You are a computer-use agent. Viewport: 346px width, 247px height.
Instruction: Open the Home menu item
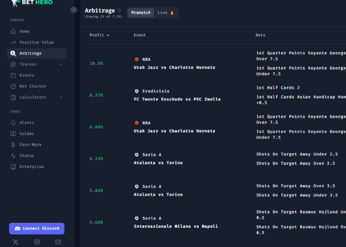37,31
